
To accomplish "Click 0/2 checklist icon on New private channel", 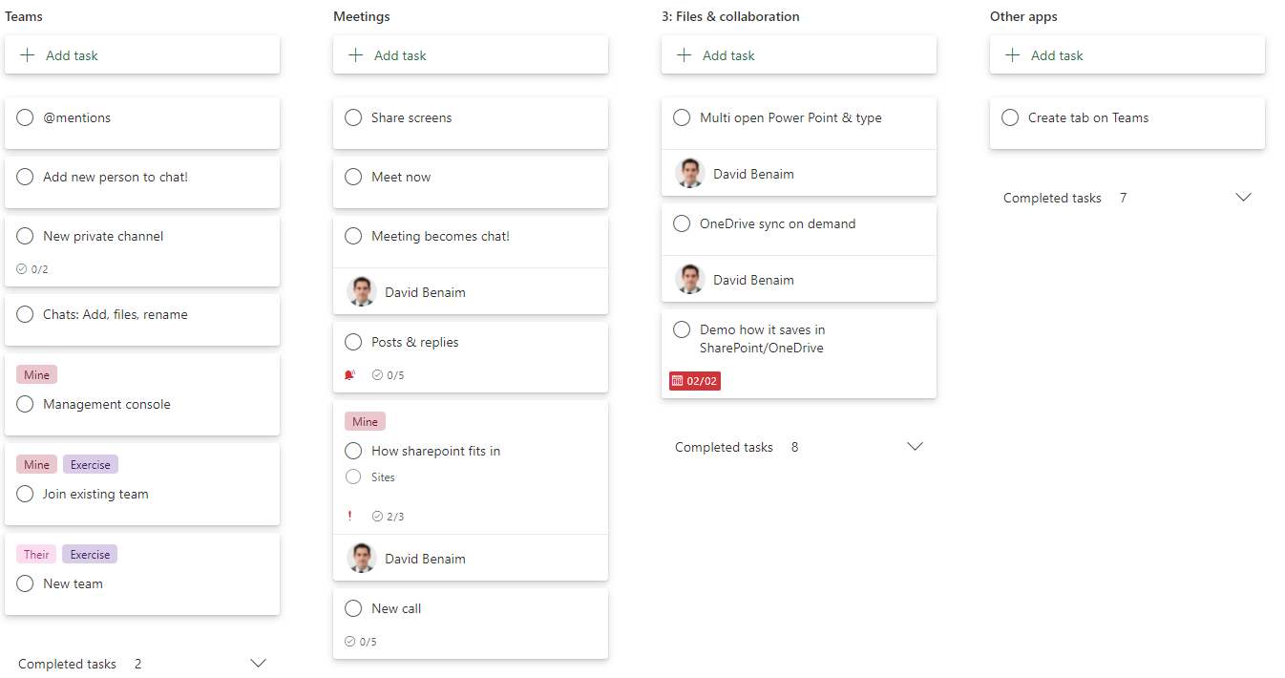I will tap(22, 269).
